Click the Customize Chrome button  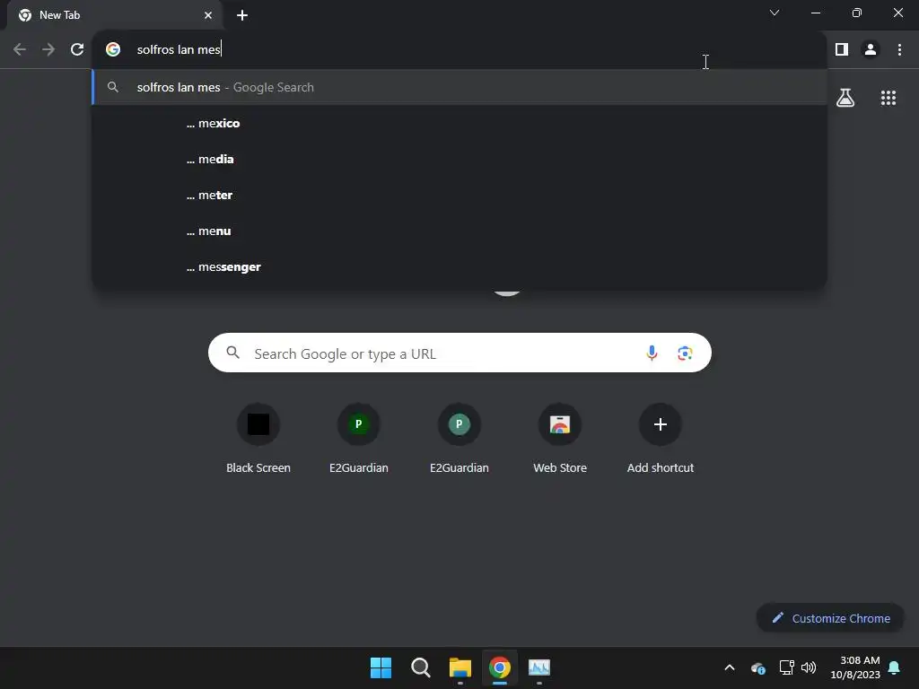click(830, 618)
